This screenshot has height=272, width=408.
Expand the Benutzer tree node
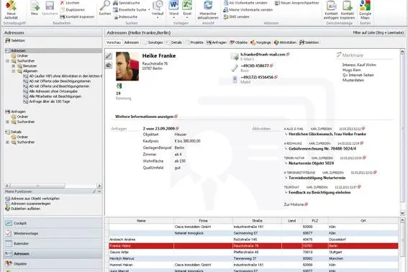click(14, 66)
